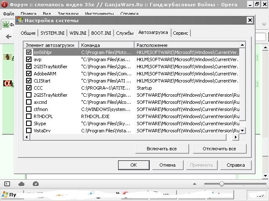Enable the VistaDrv startup checkbox

pos(29,131)
